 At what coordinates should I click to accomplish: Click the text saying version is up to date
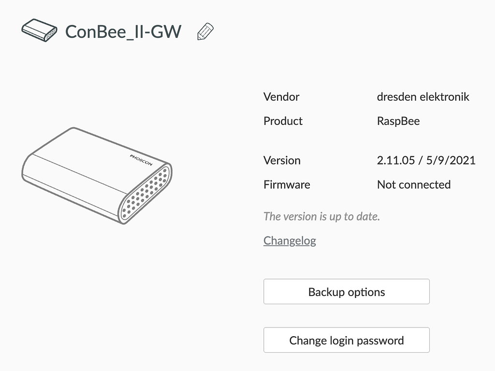pos(322,216)
